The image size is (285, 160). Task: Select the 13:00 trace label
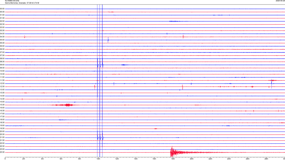(x=2, y=89)
